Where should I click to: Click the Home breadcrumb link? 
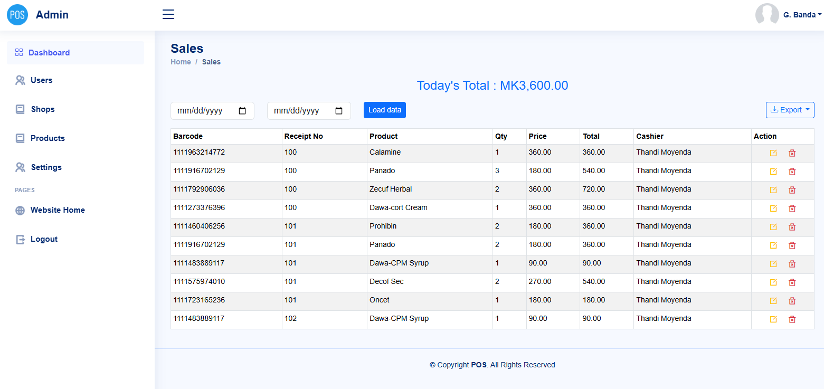[181, 62]
